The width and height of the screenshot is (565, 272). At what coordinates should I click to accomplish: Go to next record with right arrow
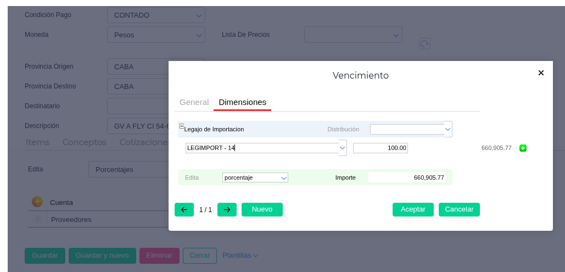[x=227, y=209]
